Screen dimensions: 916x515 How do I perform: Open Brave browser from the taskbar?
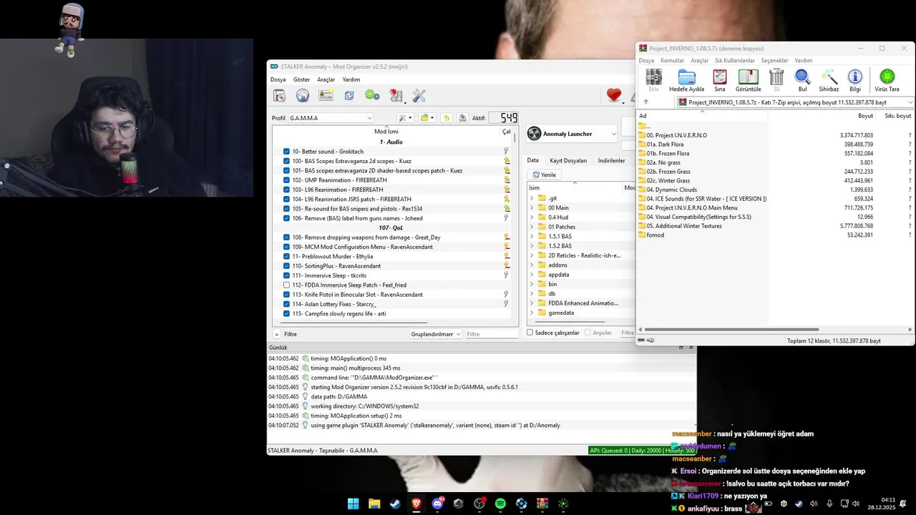(x=416, y=504)
